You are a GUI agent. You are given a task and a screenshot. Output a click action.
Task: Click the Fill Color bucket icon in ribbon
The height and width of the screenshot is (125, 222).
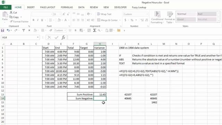pyautogui.click(x=59, y=20)
